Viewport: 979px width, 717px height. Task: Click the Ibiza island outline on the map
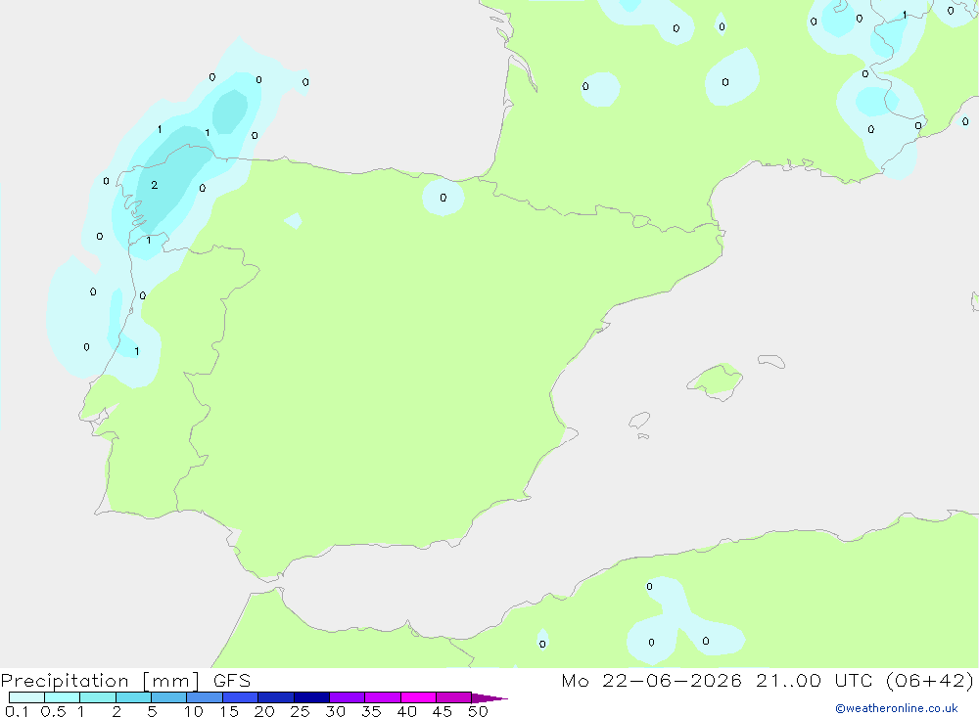tap(639, 421)
